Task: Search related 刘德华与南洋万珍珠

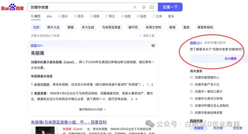Action: pyautogui.click(x=209, y=99)
